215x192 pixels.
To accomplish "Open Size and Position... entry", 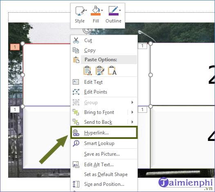I will (x=104, y=184).
